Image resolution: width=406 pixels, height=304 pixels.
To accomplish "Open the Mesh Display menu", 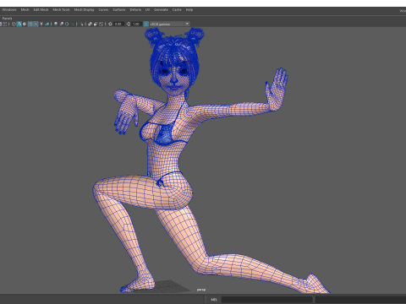I will click(84, 10).
